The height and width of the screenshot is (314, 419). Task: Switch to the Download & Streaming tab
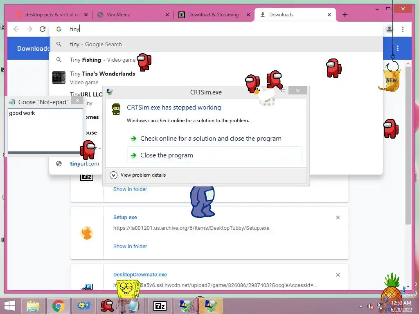[214, 15]
